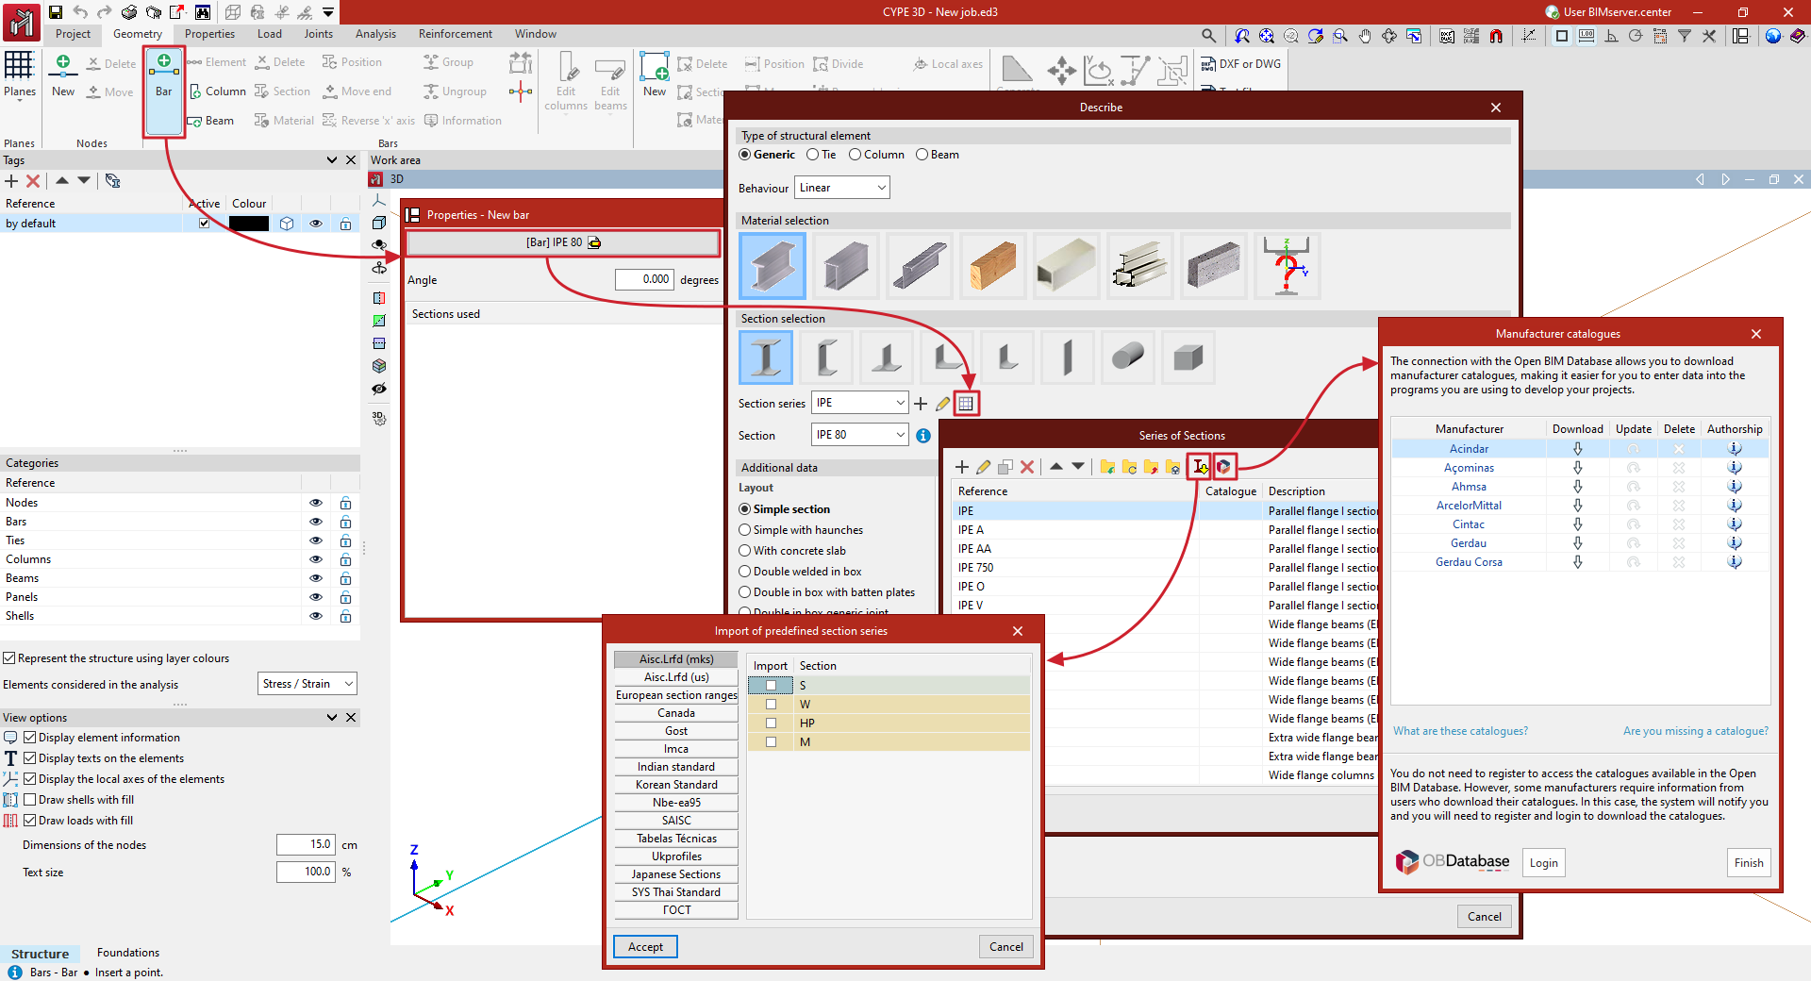The width and height of the screenshot is (1811, 981).
Task: Toggle Draw shells with fill
Action: tap(30, 800)
